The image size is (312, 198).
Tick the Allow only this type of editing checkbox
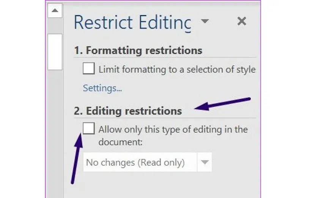[89, 129]
